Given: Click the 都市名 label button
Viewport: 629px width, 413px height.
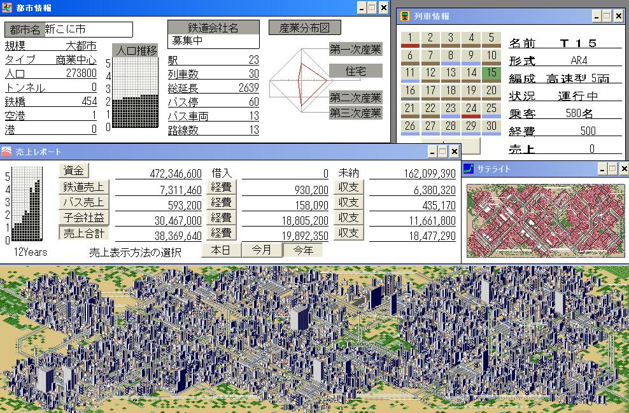Looking at the screenshot, I should pyautogui.click(x=24, y=29).
